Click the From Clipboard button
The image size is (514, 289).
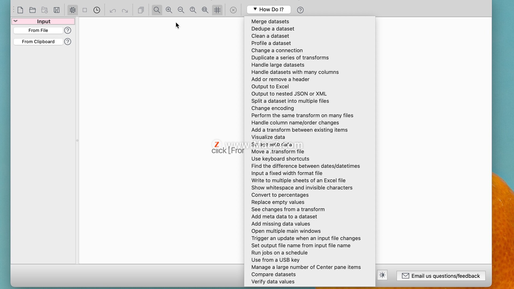[x=38, y=42]
